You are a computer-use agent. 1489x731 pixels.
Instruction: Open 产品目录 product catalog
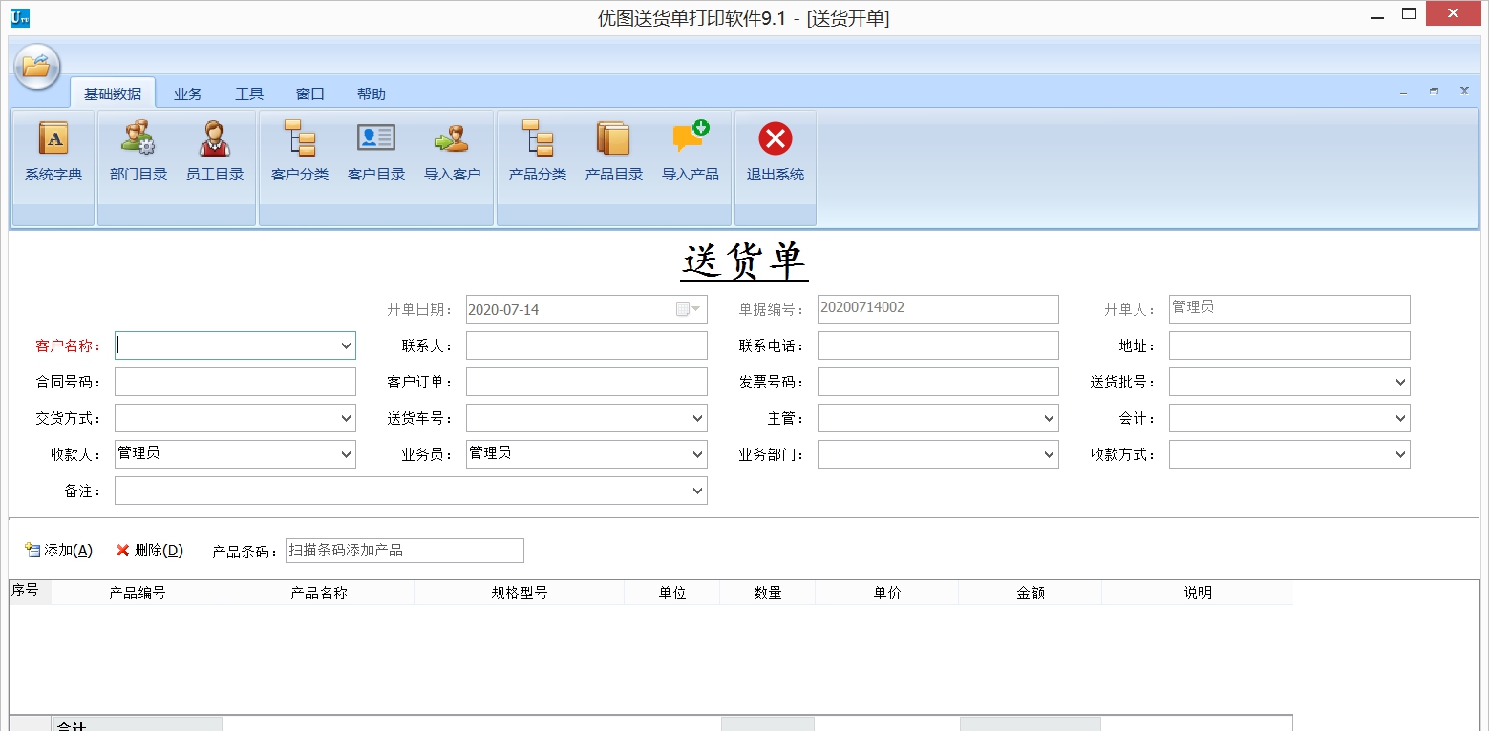click(x=613, y=139)
